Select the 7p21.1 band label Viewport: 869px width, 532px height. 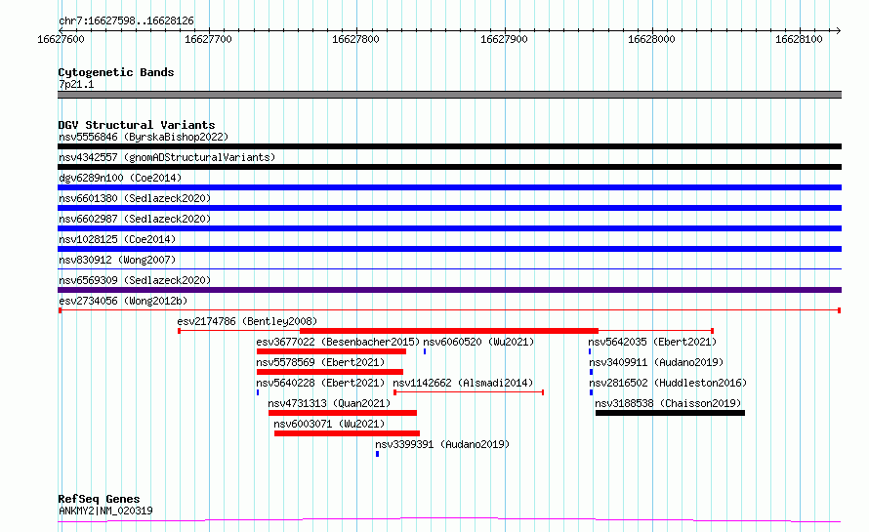pyautogui.click(x=76, y=84)
